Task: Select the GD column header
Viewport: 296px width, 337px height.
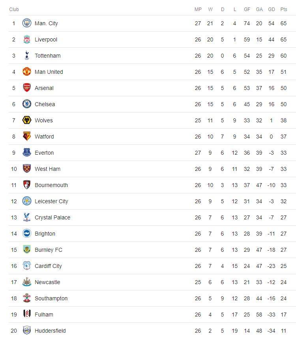Action: (x=271, y=9)
